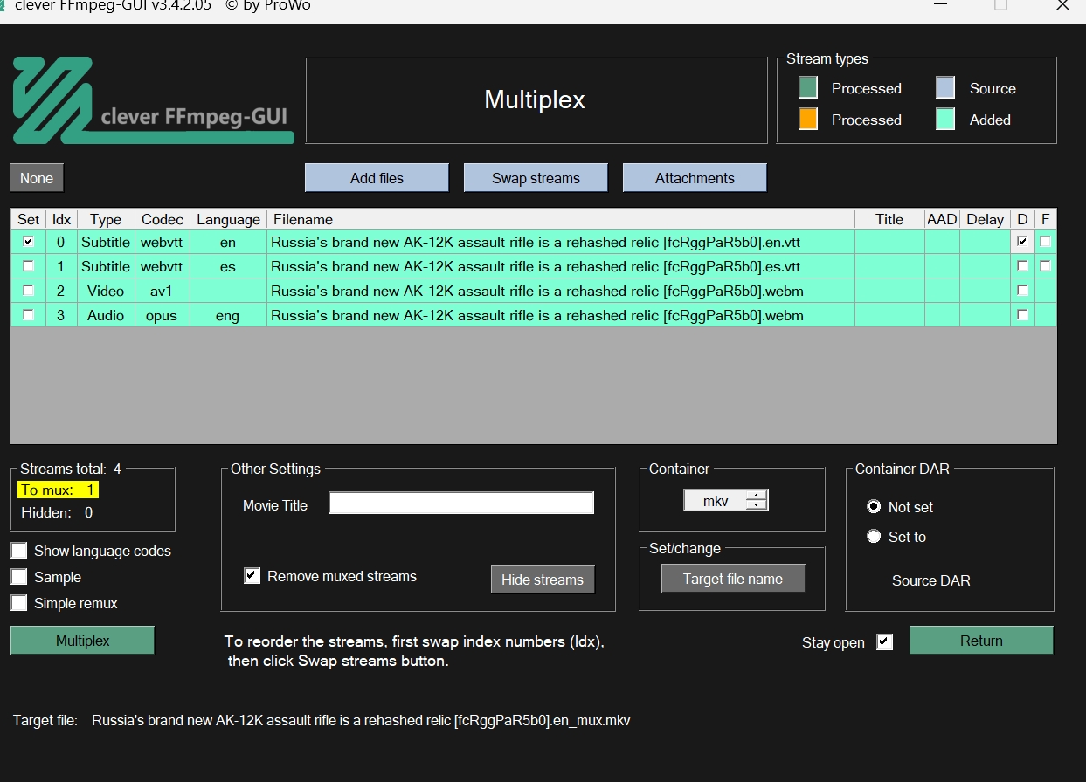Click container spinner down arrow

[x=757, y=505]
